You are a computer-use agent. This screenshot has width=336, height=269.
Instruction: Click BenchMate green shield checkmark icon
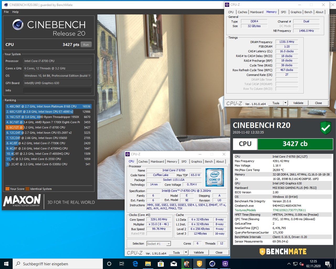(326, 128)
